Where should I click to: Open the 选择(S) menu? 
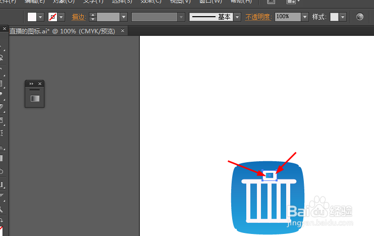(x=122, y=2)
